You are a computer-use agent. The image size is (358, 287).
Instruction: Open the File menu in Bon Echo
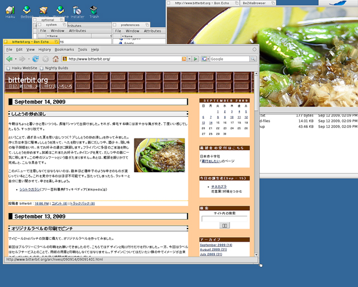tap(9, 49)
